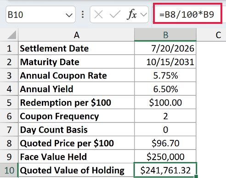
Task: Click the Day Count Basis value 0
Action: point(165,130)
